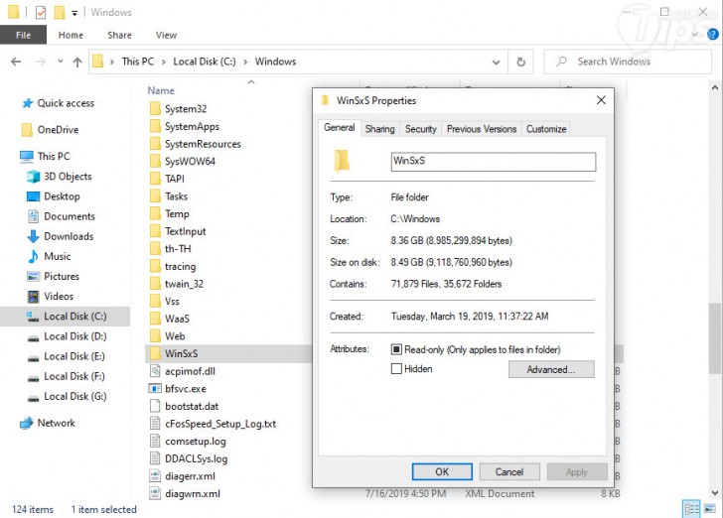Click the quick access Properties icon
723x518 pixels.
point(41,12)
